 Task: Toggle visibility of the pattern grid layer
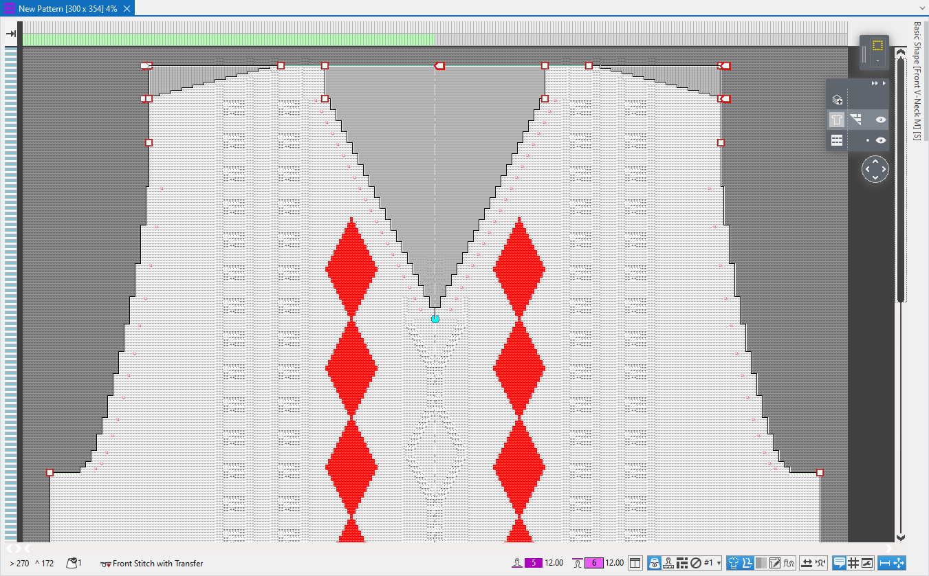(880, 140)
